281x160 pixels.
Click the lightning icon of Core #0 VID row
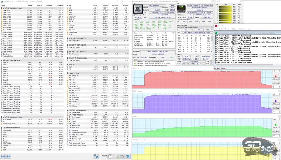(2, 11)
